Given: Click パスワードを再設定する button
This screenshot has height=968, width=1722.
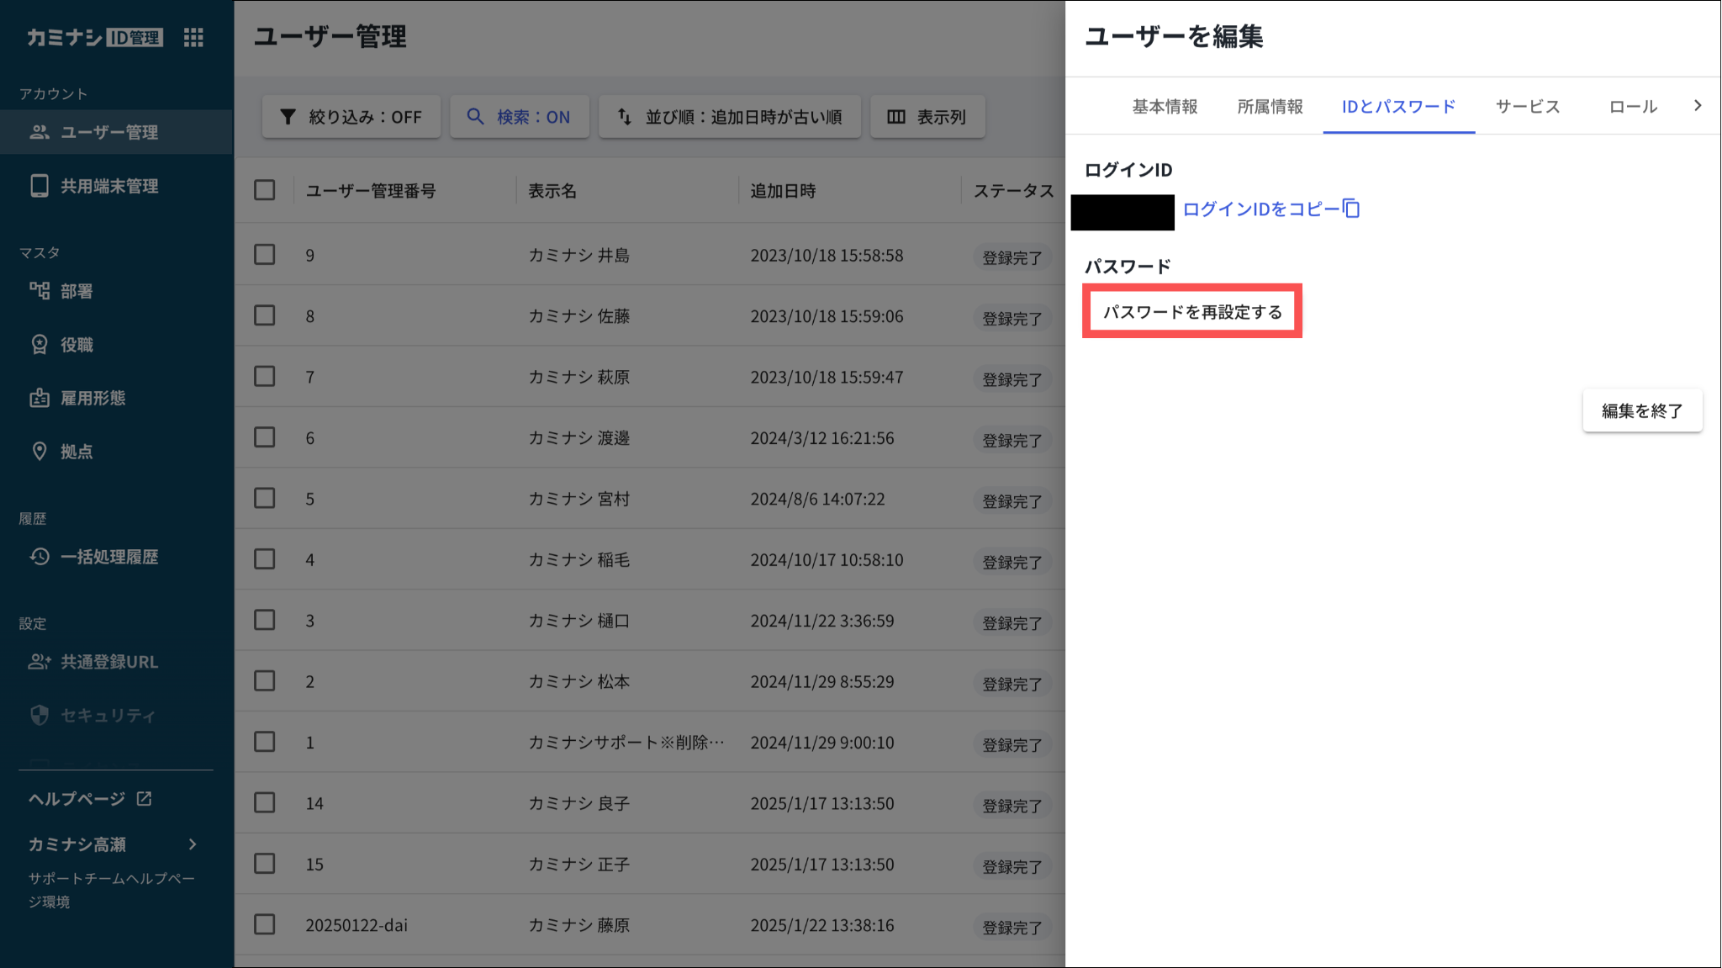Looking at the screenshot, I should click(x=1192, y=312).
